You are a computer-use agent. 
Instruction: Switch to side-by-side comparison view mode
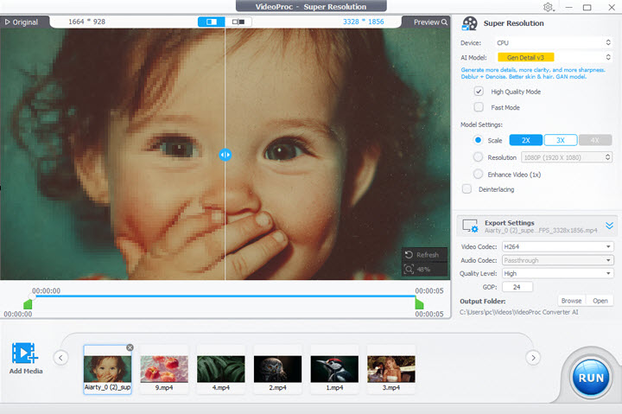click(x=238, y=22)
